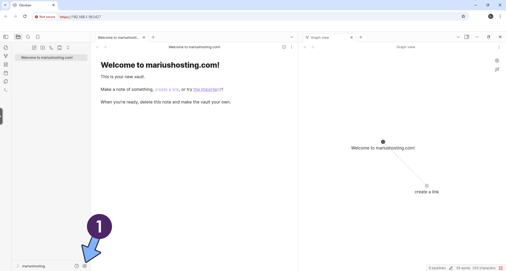Click 203 characters count in status bar

tap(484, 268)
